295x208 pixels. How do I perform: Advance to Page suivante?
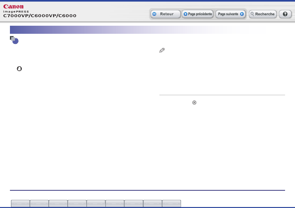(x=231, y=14)
